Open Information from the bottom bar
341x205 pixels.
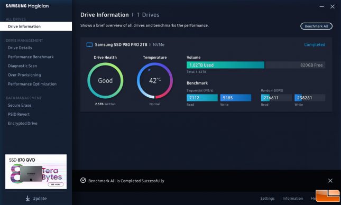point(292,198)
